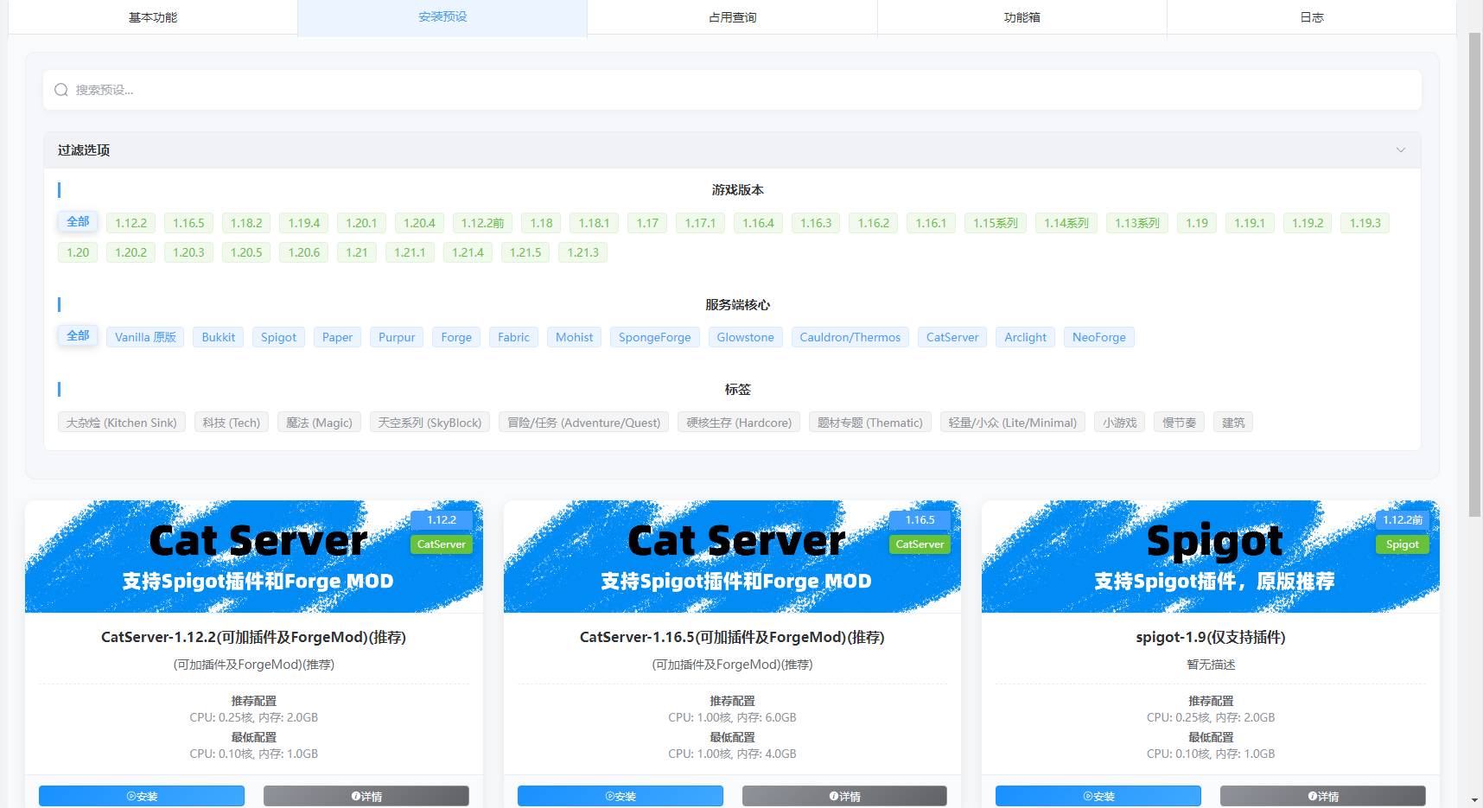View details of CatServer-1.12.2 preset
Image resolution: width=1483 pixels, height=808 pixels.
(366, 796)
